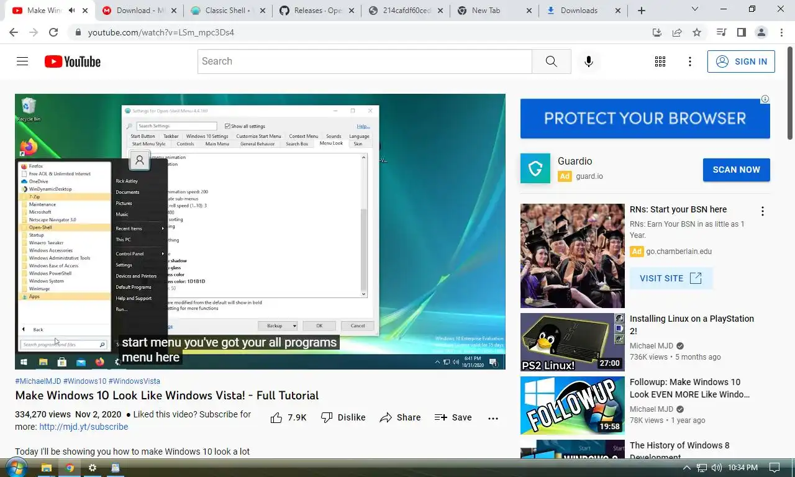Go back in browser
The height and width of the screenshot is (477, 795).
coord(14,32)
